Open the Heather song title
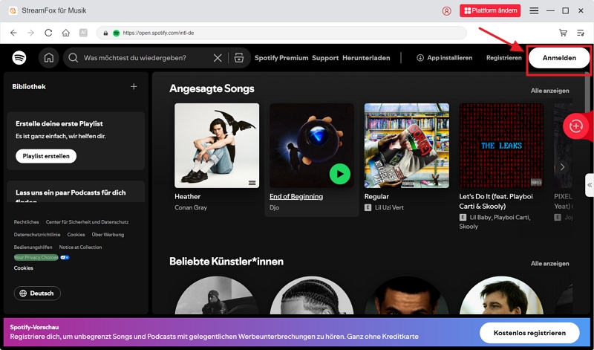 [188, 196]
